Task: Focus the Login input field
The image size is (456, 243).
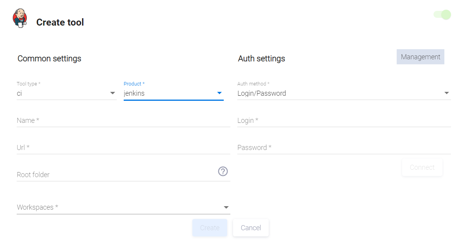Action: (344, 121)
